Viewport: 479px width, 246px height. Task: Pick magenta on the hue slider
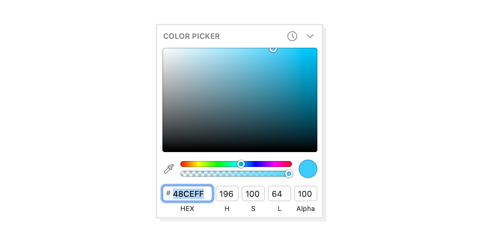pyautogui.click(x=278, y=164)
